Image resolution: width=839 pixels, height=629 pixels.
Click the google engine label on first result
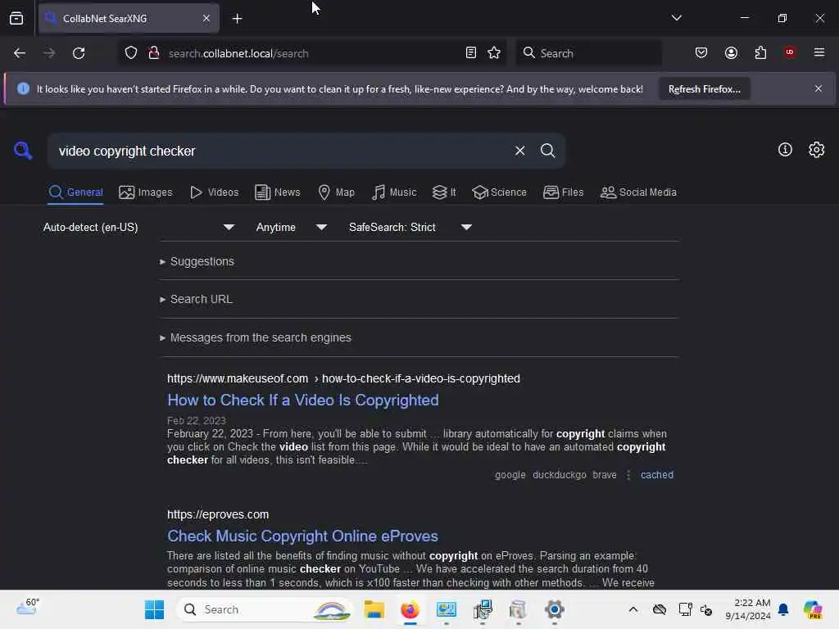pos(510,475)
